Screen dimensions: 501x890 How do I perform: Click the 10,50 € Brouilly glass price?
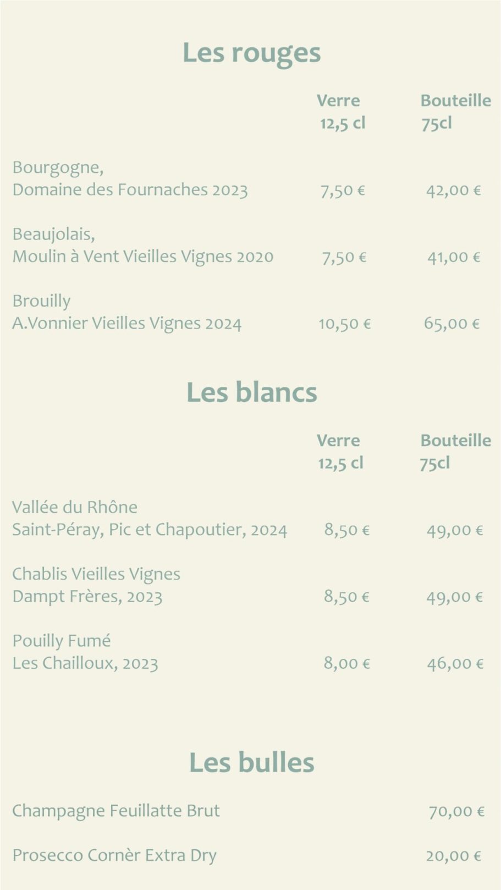(345, 324)
